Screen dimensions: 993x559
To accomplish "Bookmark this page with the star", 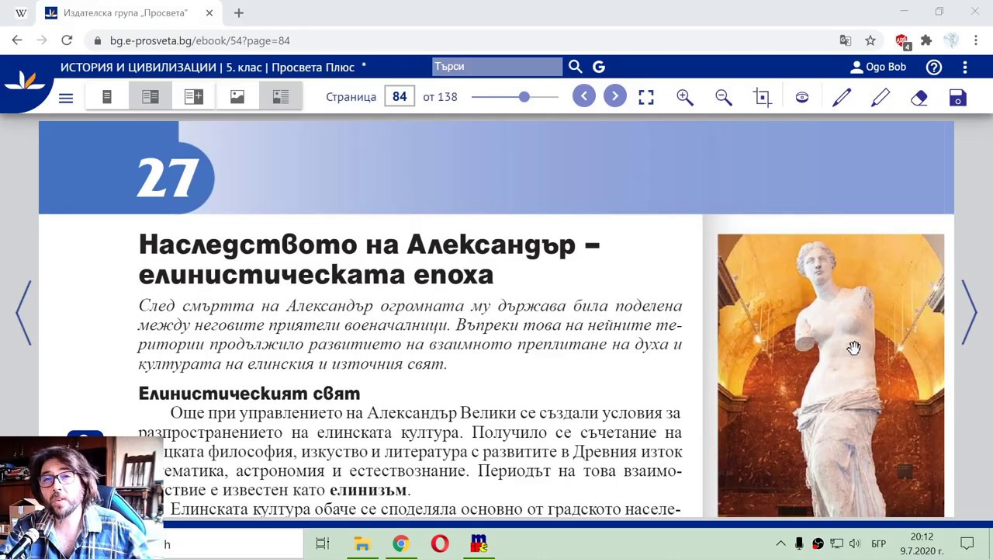I will pos(870,40).
